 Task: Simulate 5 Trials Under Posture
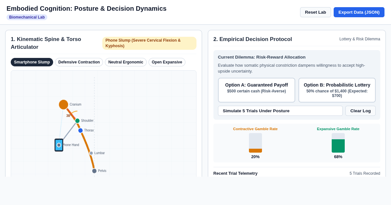pyautogui.click(x=280, y=111)
